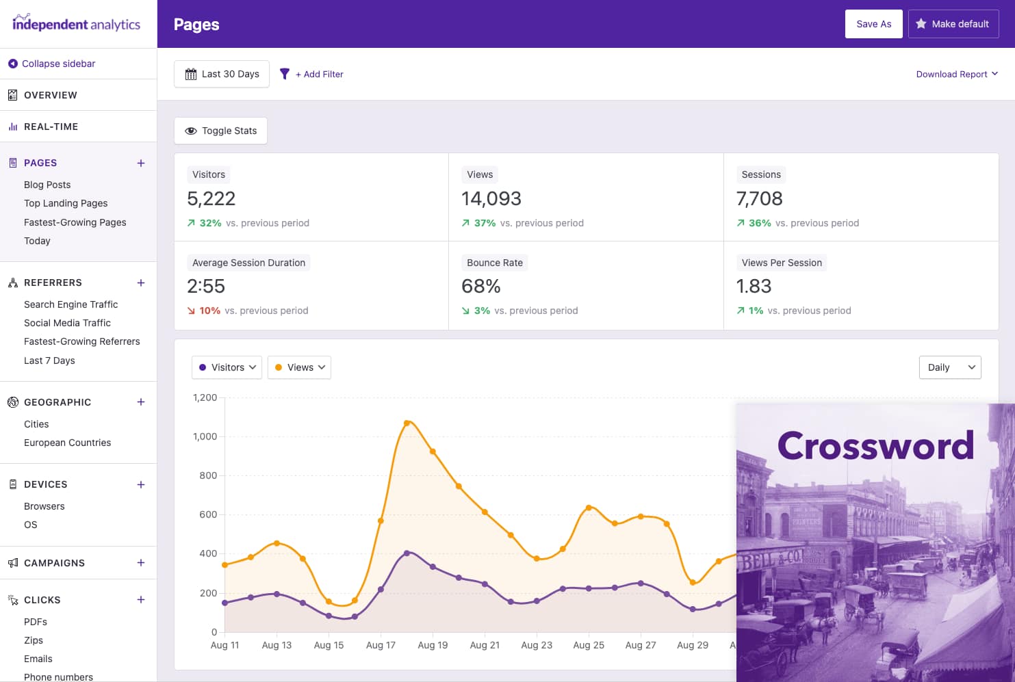
Task: Add a Campaigns report via plus icon
Action: point(141,563)
